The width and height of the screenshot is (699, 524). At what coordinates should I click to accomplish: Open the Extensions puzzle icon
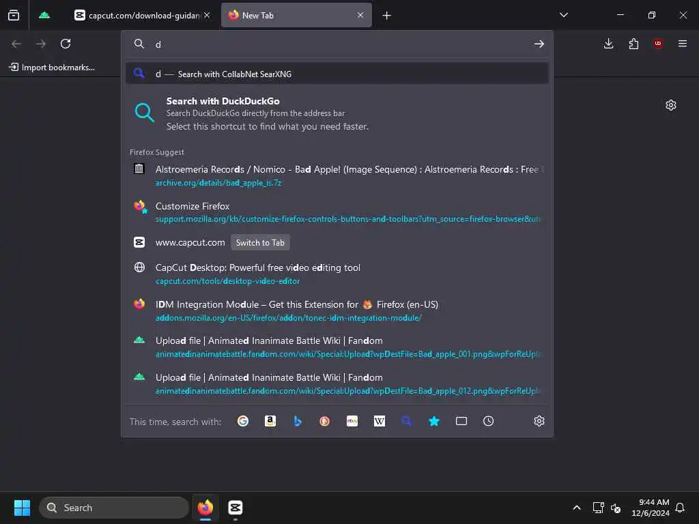click(x=633, y=44)
